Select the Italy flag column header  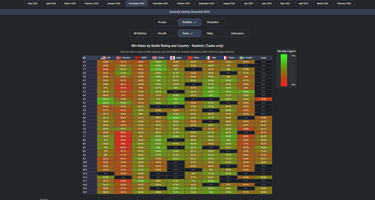(211, 58)
